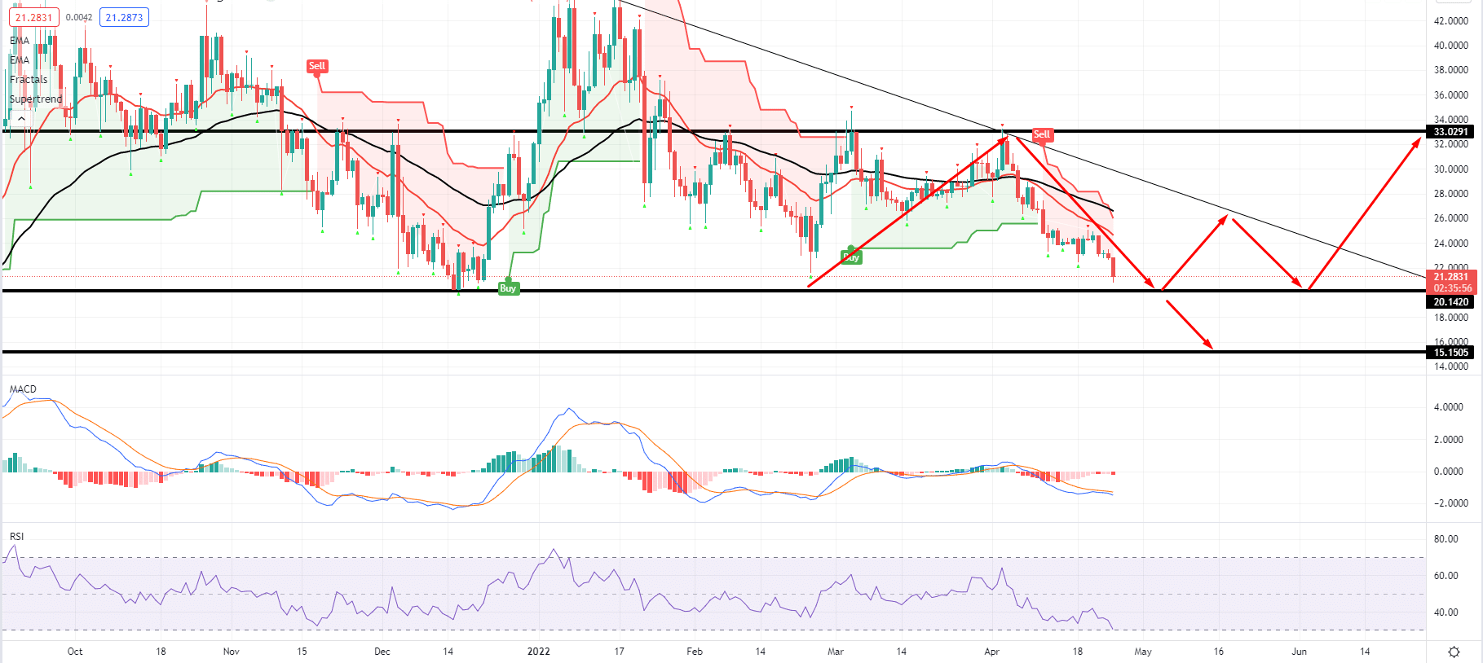The width and height of the screenshot is (1483, 663).
Task: Click the Supertrend Sell label in November
Action: coord(317,66)
